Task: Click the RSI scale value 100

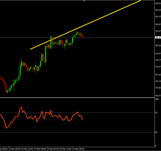Action: 157,99
